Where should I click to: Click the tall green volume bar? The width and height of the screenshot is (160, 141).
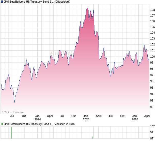click(x=11, y=133)
